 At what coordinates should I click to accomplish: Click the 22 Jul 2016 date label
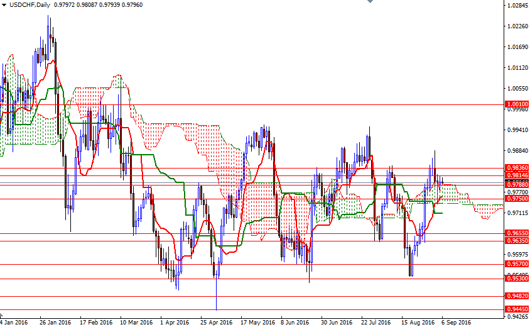pos(376,323)
